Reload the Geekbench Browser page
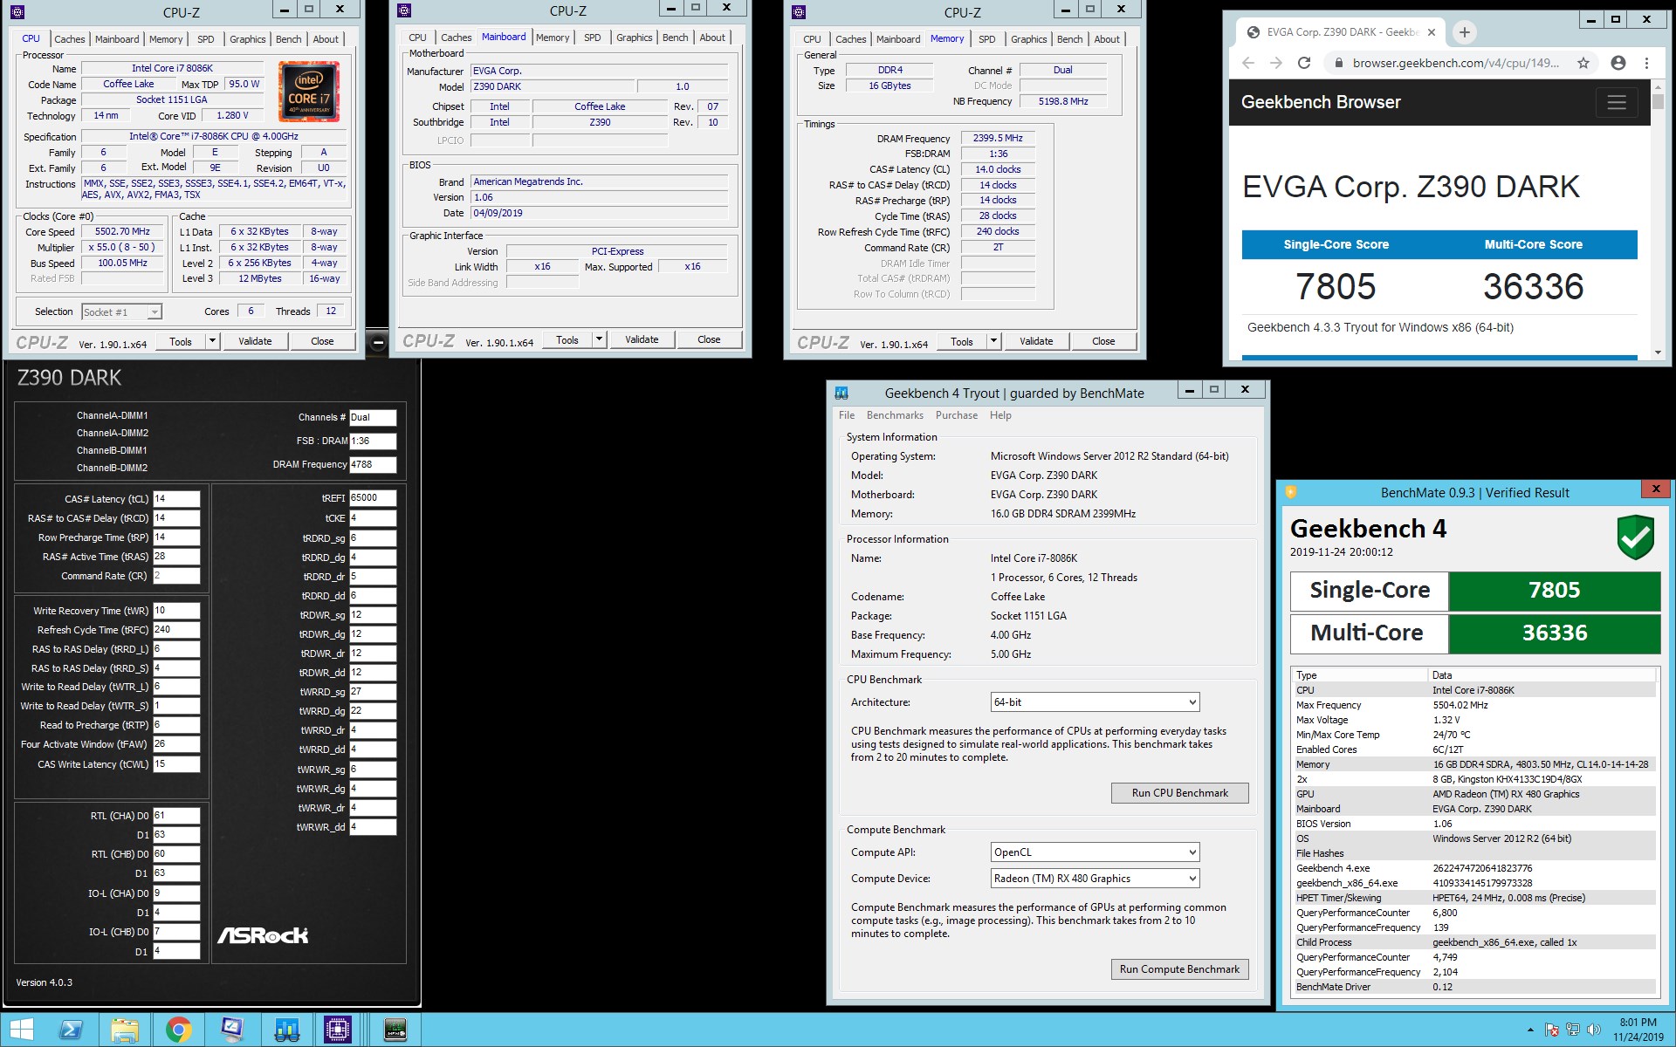1676x1047 pixels. point(1304,63)
